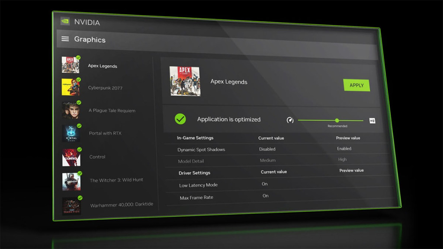Select the Control game icon
Viewport: 443px width, 249px height.
point(71,157)
